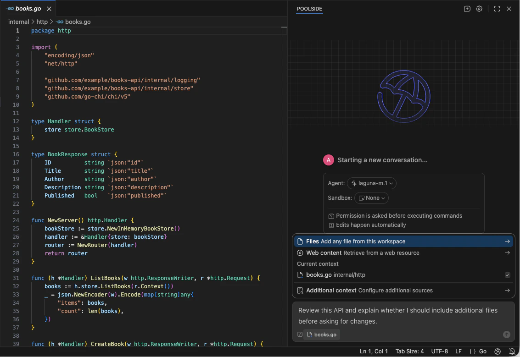Click Ln 1, Col 1 status item
520x357 pixels.
pyautogui.click(x=374, y=352)
